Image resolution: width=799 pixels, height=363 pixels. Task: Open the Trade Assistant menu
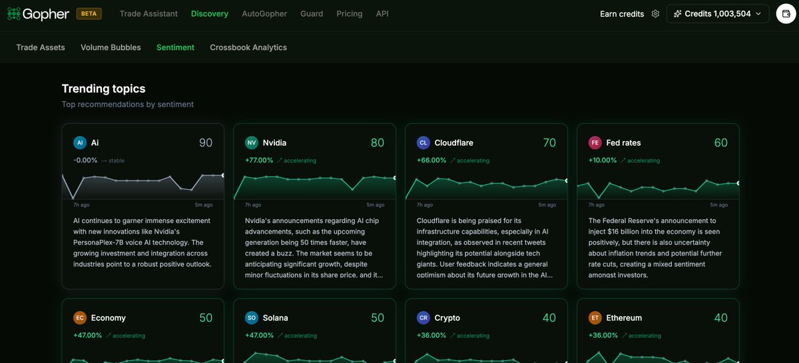[x=148, y=13]
